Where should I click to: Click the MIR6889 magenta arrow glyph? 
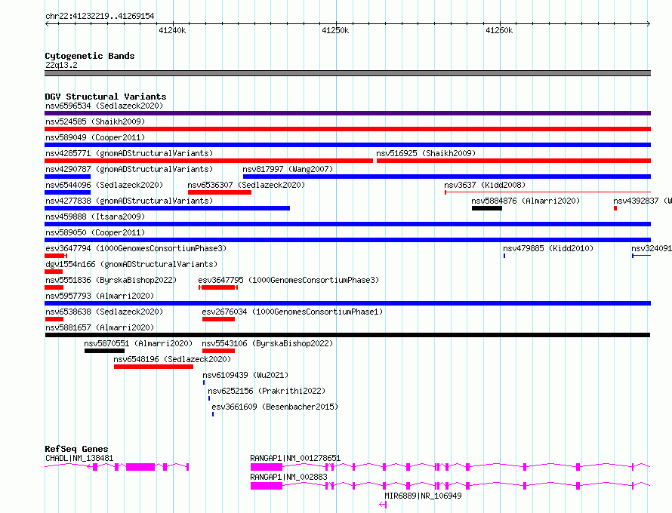[x=383, y=505]
